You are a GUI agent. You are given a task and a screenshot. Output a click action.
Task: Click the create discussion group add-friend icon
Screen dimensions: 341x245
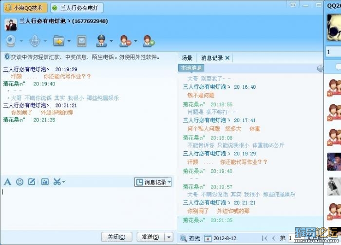click(149, 41)
